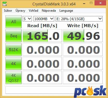
Task: Click the Seq read result 165.0
Action: [x=42, y=36]
